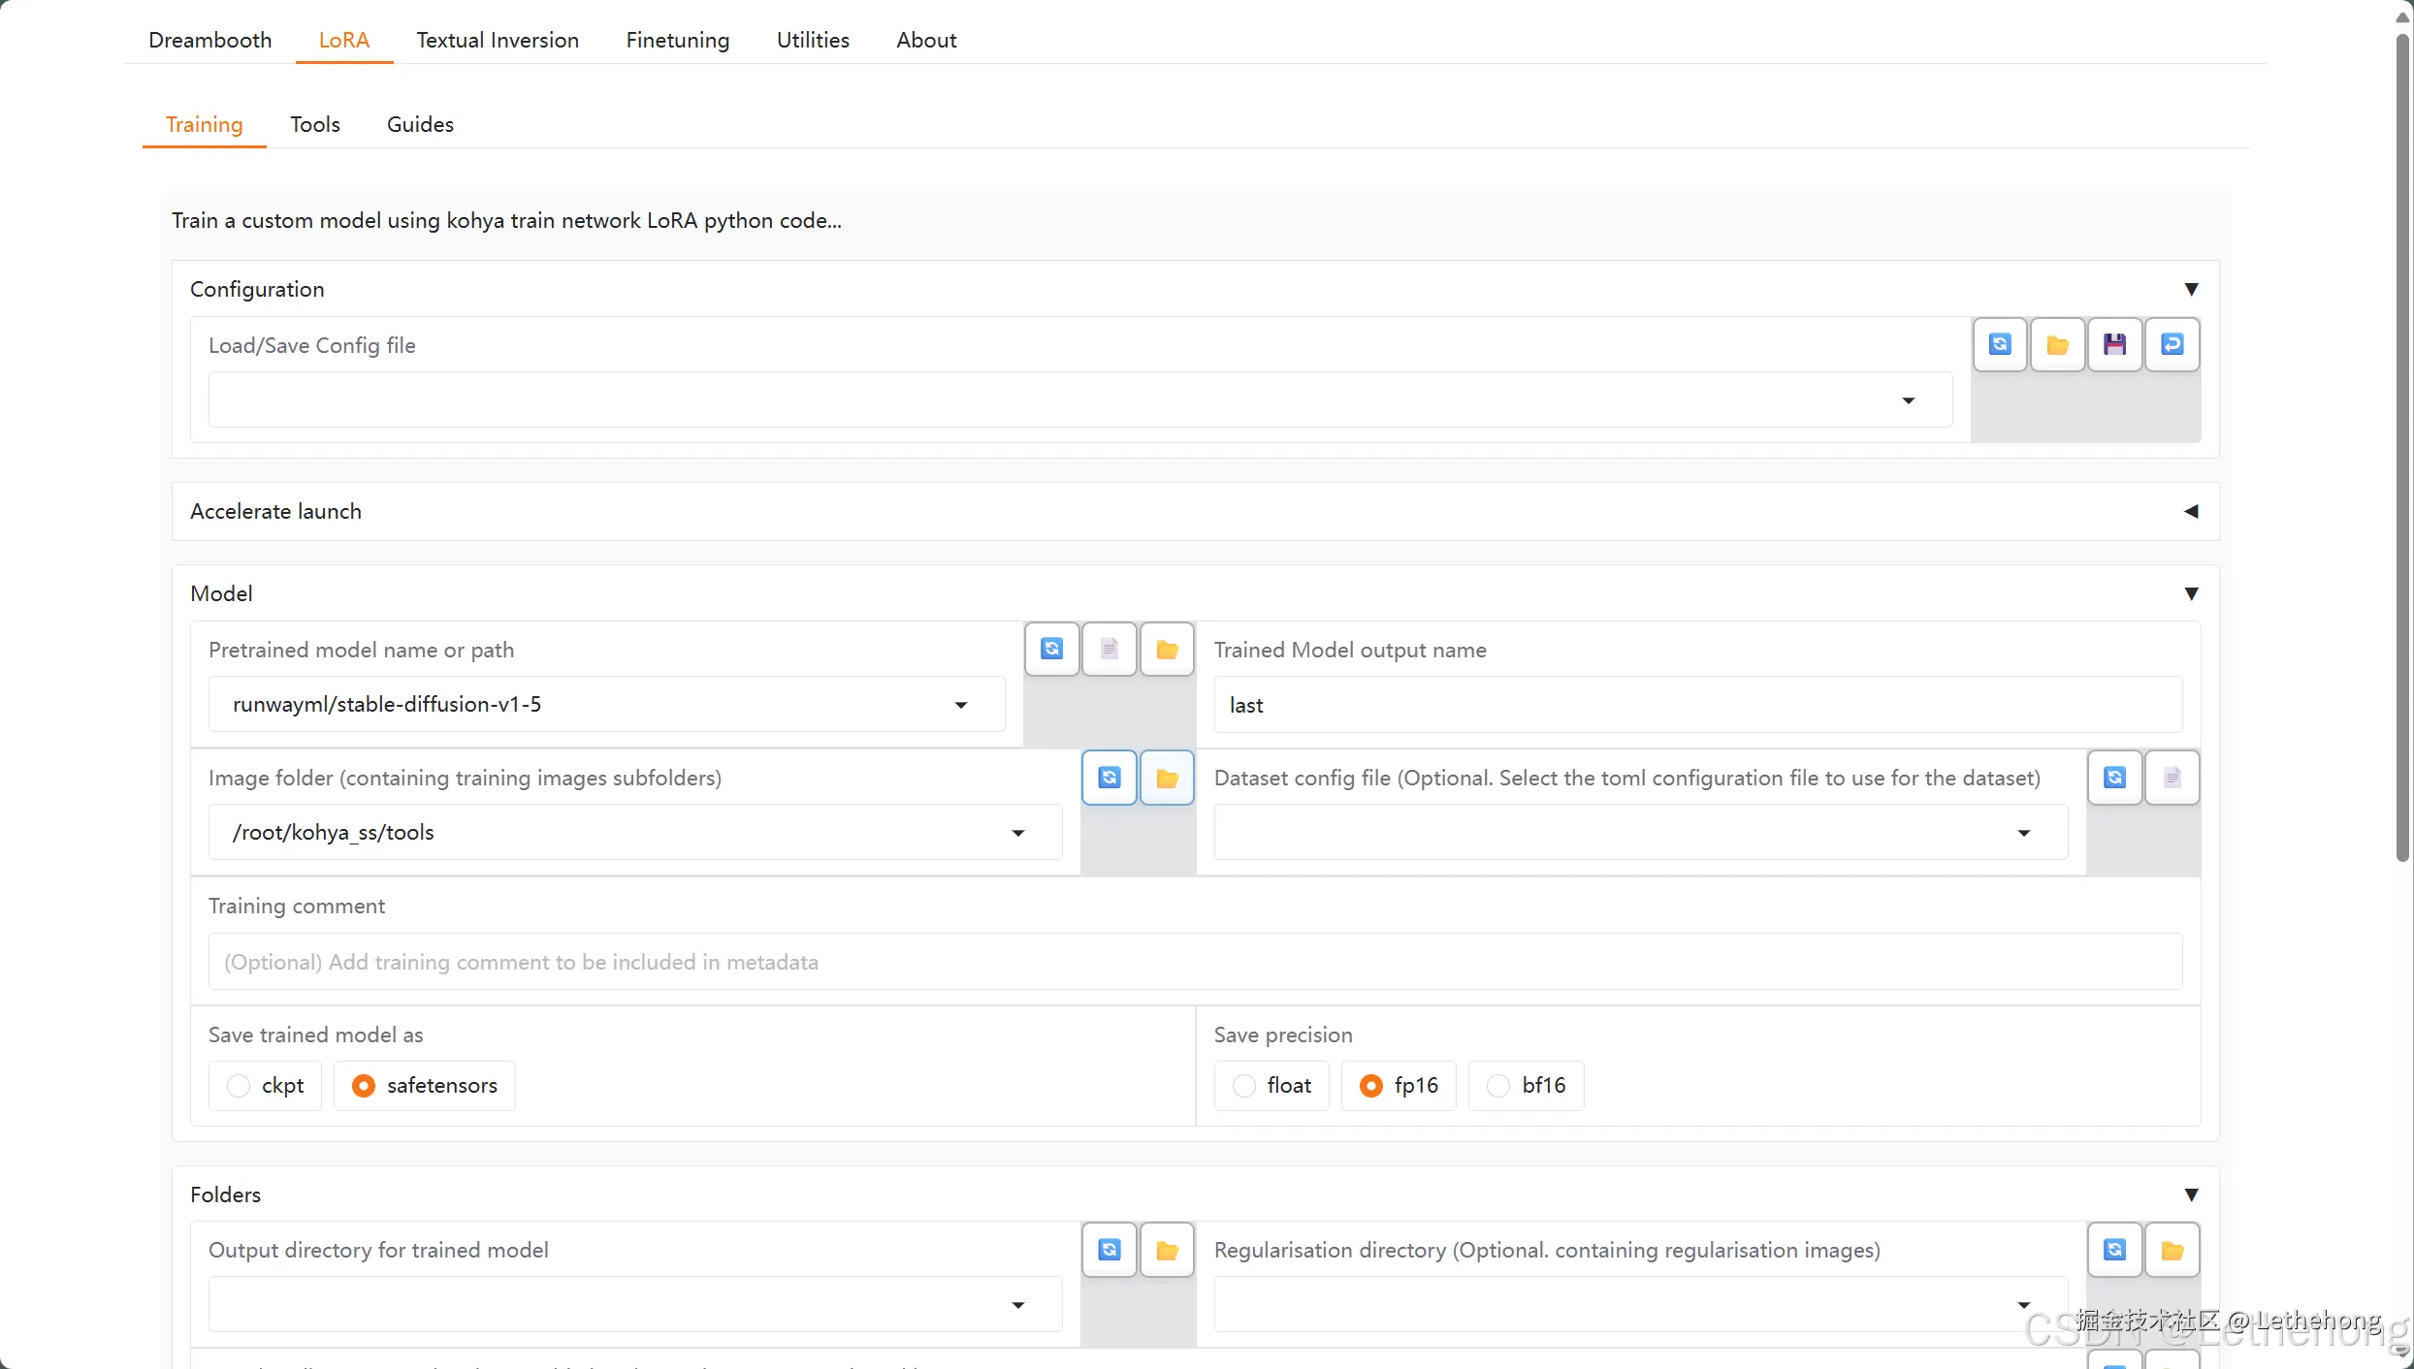Open the Pretrained model name dropdown
Image resolution: width=2414 pixels, height=1369 pixels.
[960, 705]
